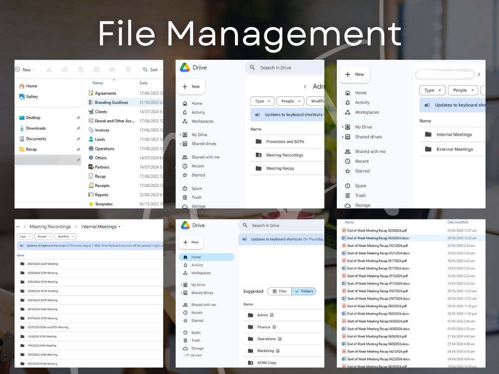Click Meeting Recordings in the breadcrumb path
This screenshot has height=374, width=499.
pos(50,227)
